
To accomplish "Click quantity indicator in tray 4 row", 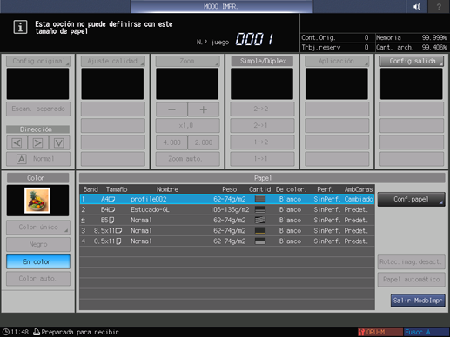I will (x=260, y=241).
